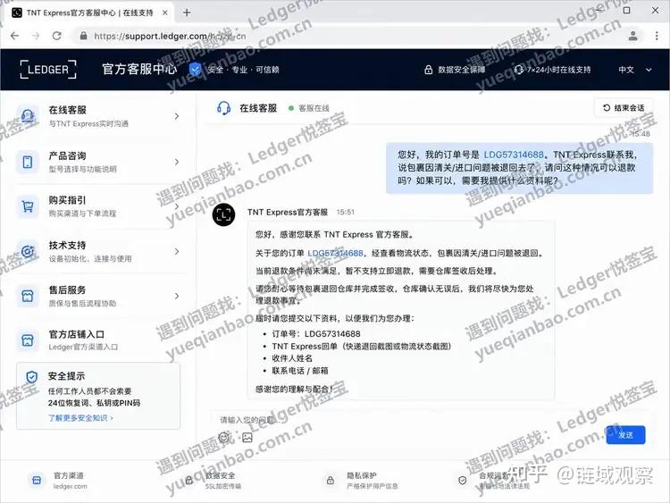
Task: Click the 售后服务 store icon
Action: tap(28, 296)
